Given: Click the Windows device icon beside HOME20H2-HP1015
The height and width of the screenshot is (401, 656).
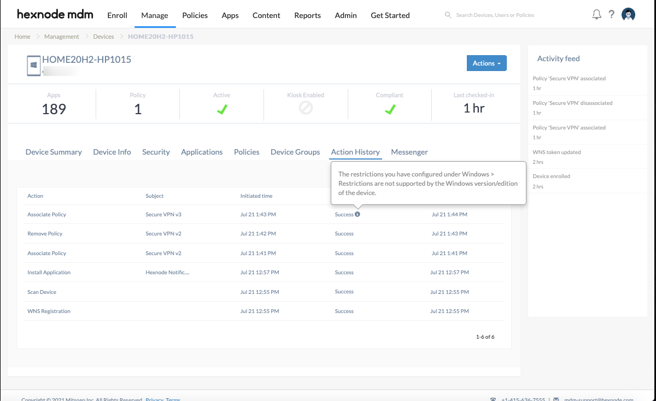Looking at the screenshot, I should (34, 64).
